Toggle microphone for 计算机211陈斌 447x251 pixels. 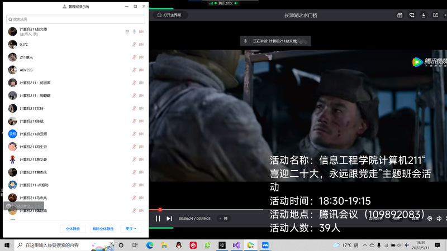(134, 121)
